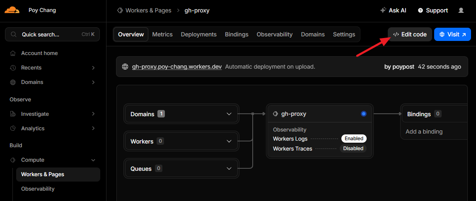Click the Queues count badge 0
476x201 pixels.
point(159,168)
